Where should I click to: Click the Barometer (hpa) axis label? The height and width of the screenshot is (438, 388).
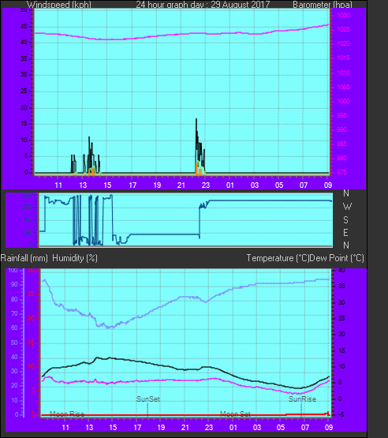(x=323, y=5)
